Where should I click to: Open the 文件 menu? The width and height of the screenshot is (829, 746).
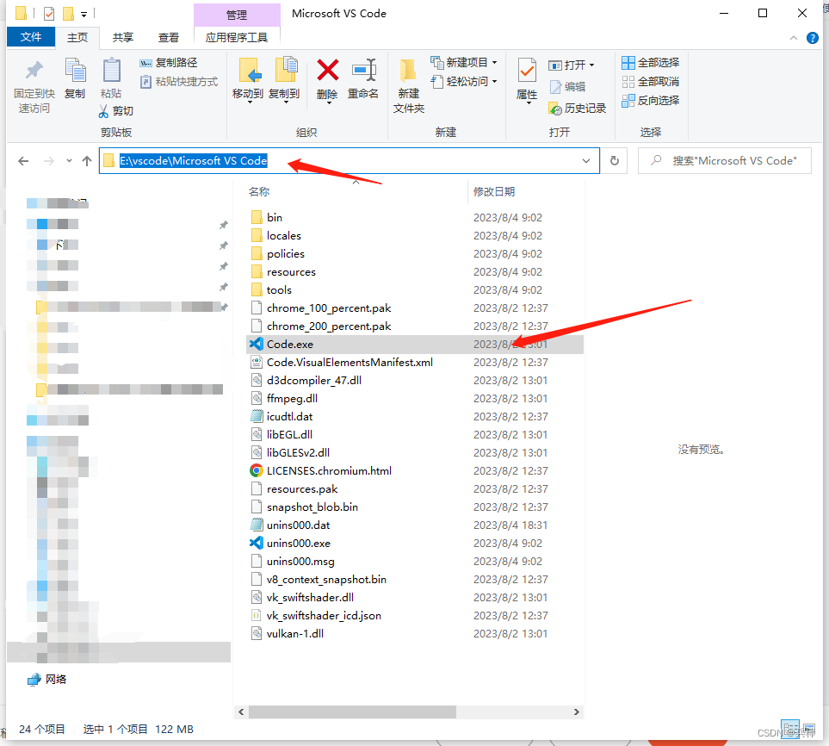coord(30,37)
